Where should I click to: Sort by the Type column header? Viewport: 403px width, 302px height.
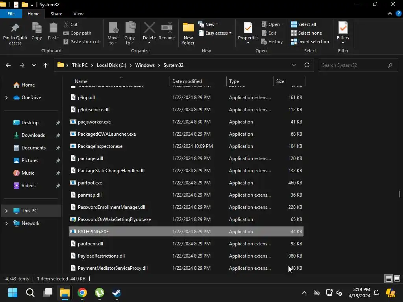(250, 81)
